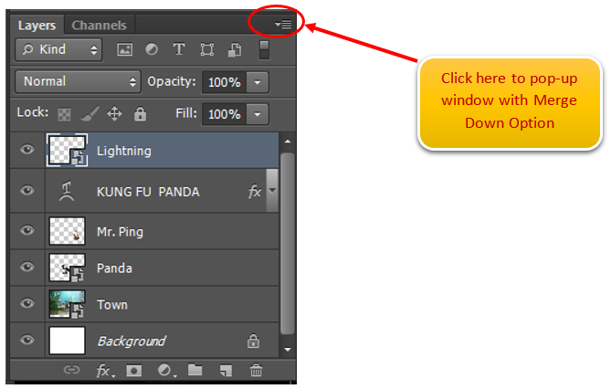Select the Town layer thumbnail
This screenshot has width=611, height=389.
(x=67, y=304)
